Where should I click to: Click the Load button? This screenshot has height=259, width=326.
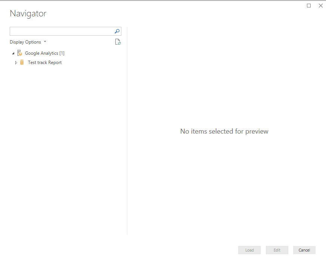pyautogui.click(x=249, y=250)
